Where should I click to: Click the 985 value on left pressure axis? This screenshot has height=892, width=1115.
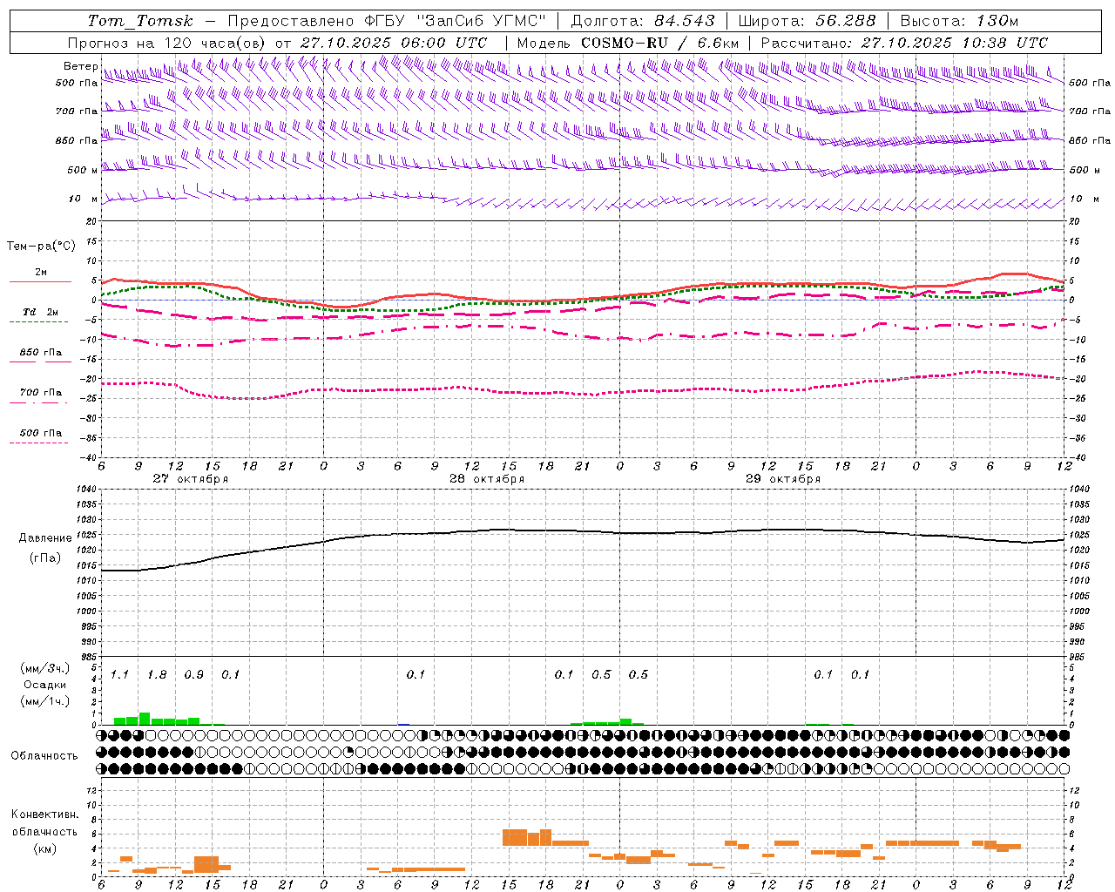click(x=87, y=657)
